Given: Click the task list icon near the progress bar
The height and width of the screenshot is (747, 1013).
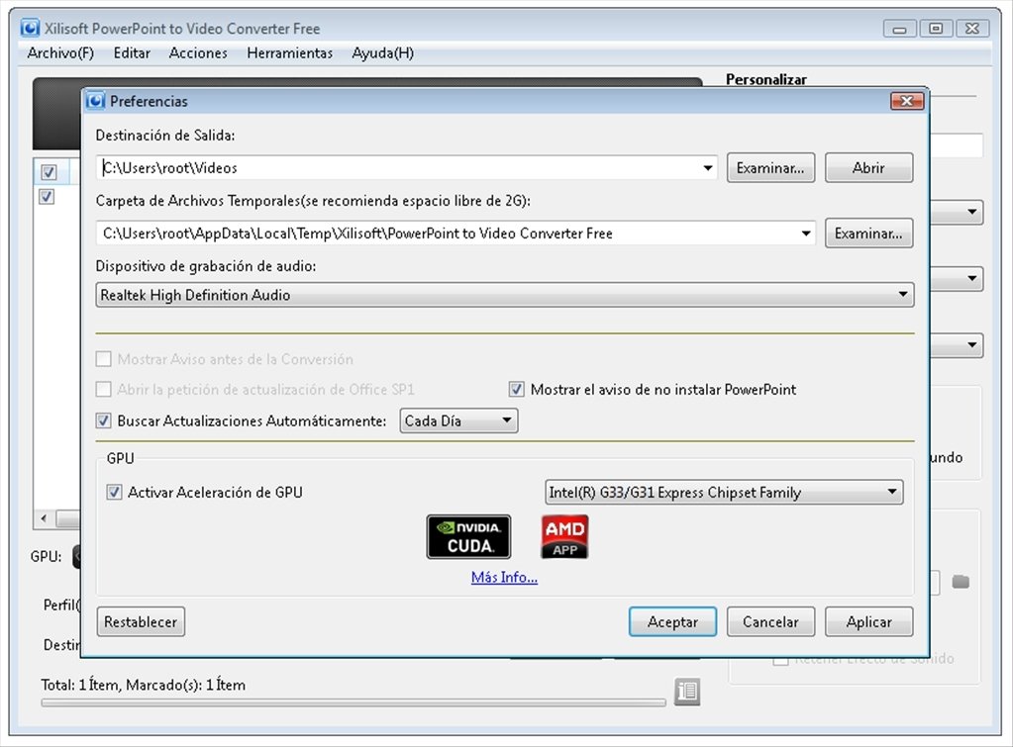Looking at the screenshot, I should pyautogui.click(x=687, y=692).
